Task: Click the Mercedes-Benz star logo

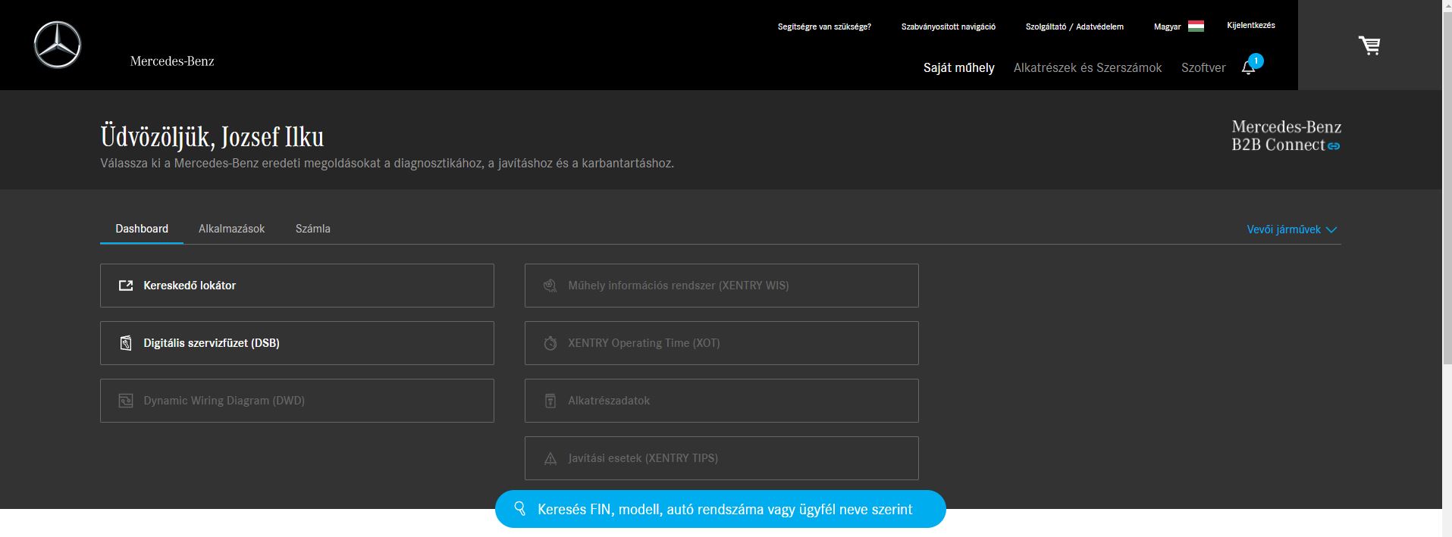Action: point(58,45)
